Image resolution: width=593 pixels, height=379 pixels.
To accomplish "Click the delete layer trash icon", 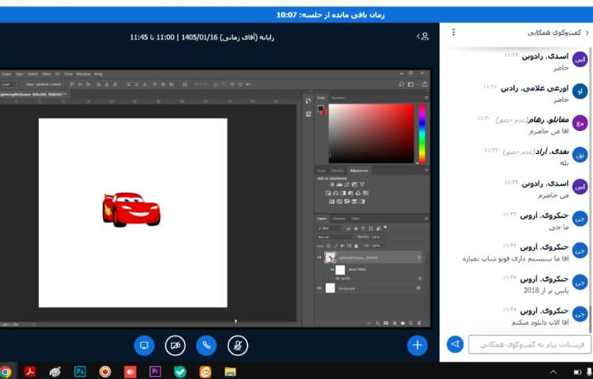I will click(419, 324).
